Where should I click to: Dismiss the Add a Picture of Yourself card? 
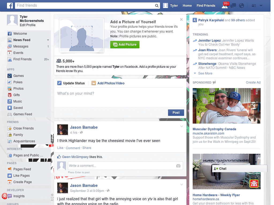pos(181,19)
